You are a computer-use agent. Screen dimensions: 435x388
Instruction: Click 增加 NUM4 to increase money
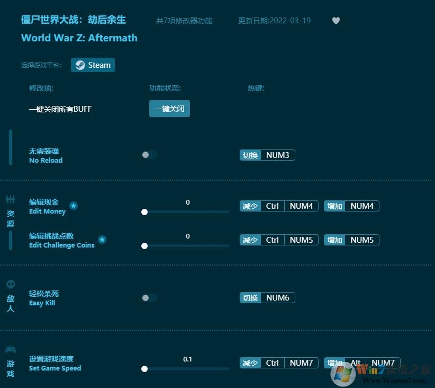click(x=351, y=206)
